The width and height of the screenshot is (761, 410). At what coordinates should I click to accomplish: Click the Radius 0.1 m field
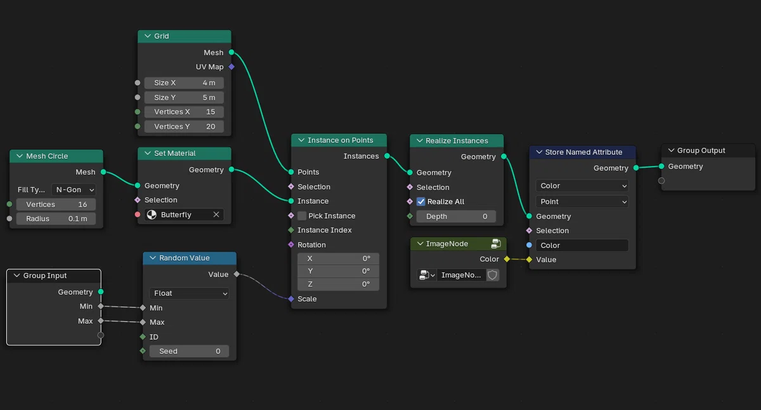(56, 219)
